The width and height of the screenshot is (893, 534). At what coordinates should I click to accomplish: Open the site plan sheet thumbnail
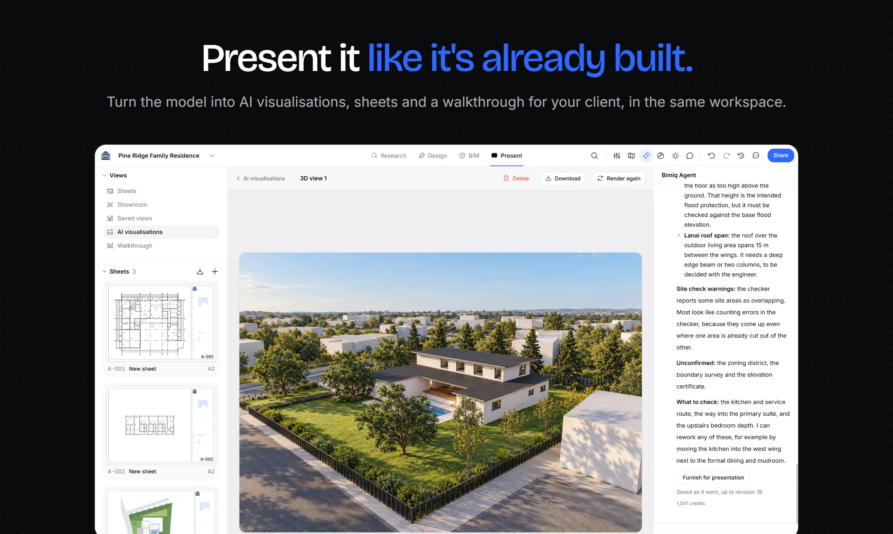point(161,512)
